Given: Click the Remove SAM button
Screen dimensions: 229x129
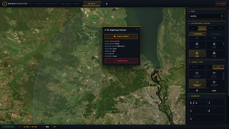Looking at the screenshot, I should [121, 61].
